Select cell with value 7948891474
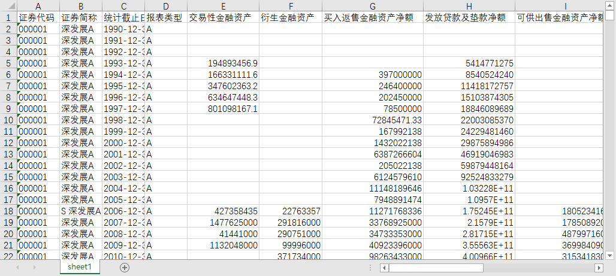The height and width of the screenshot is (276, 616). tap(373, 199)
